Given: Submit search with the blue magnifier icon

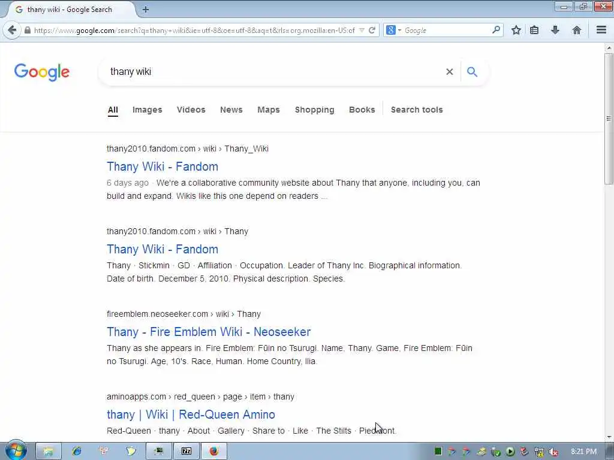Looking at the screenshot, I should click(472, 72).
